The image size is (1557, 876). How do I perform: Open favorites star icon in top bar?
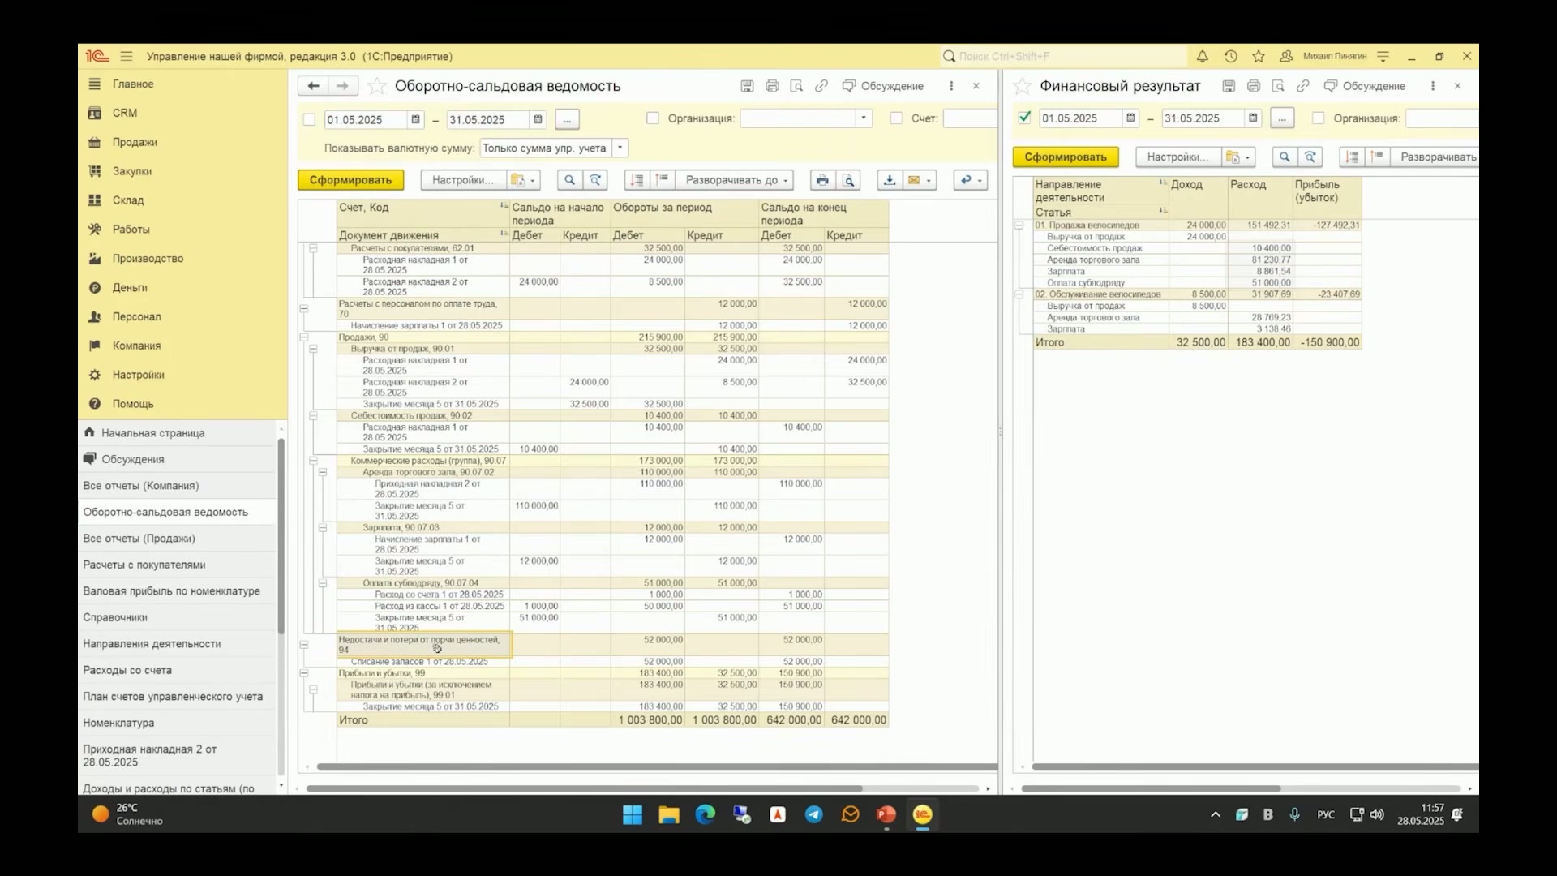tap(1259, 56)
